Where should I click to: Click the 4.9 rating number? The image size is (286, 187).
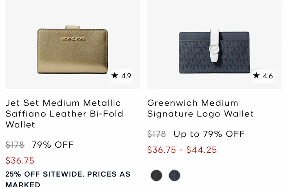tap(126, 76)
